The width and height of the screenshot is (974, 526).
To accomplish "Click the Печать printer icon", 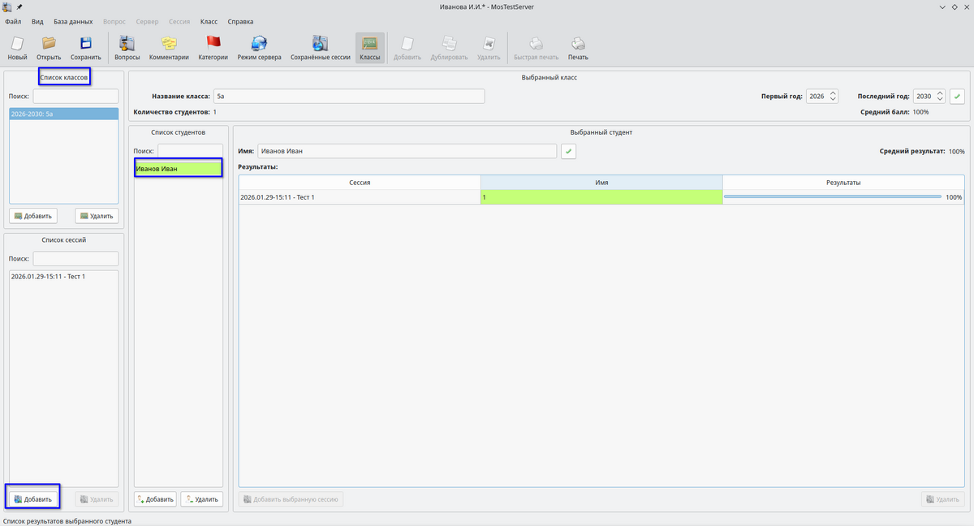I will click(578, 48).
